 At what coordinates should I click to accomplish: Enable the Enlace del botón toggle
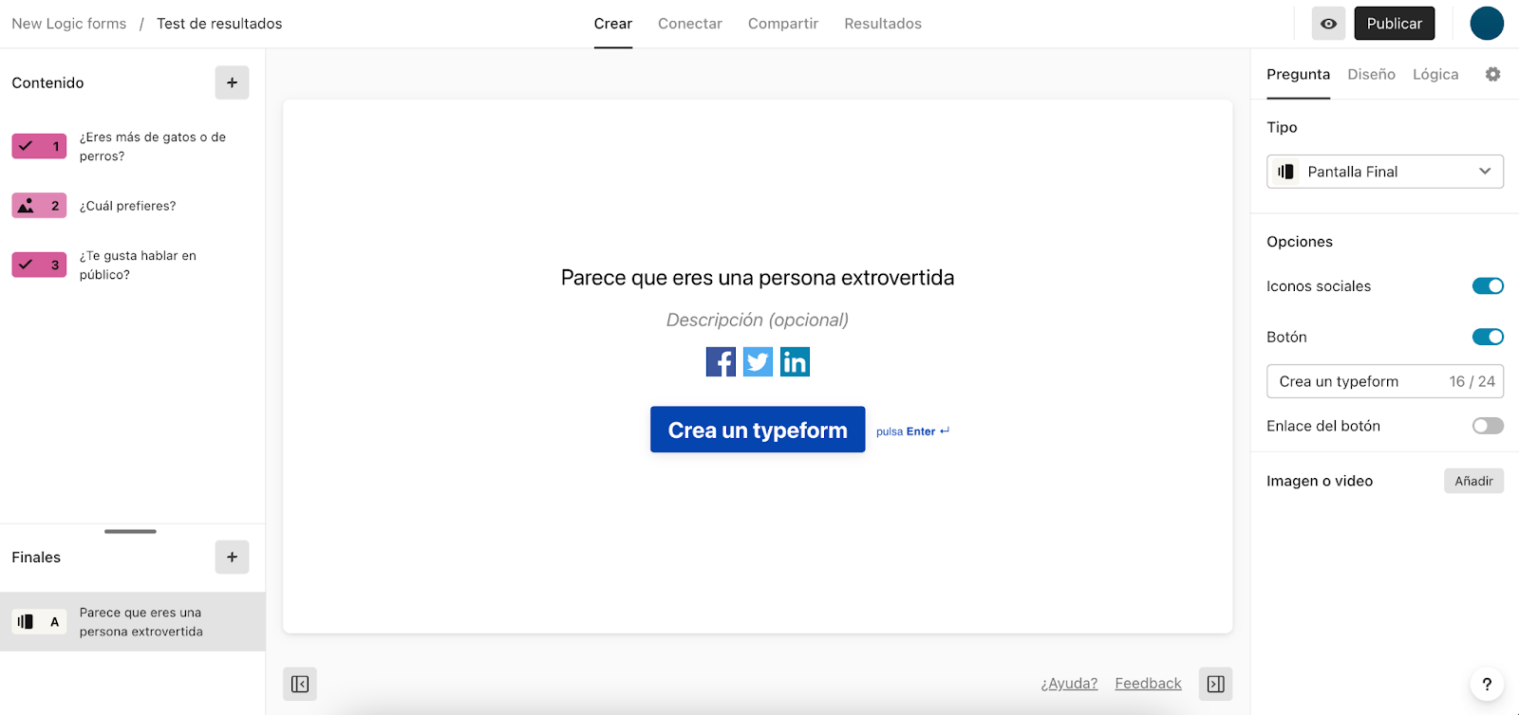click(x=1488, y=426)
